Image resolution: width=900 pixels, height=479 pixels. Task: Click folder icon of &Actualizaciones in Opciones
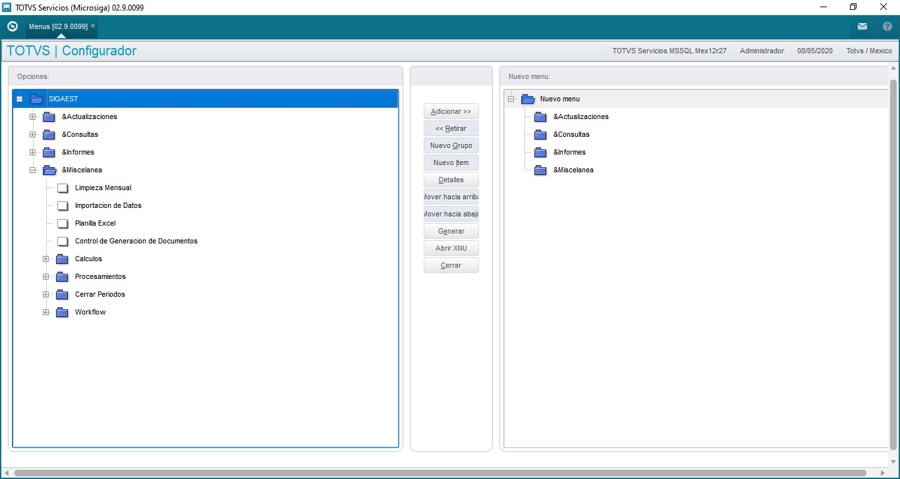[49, 116]
